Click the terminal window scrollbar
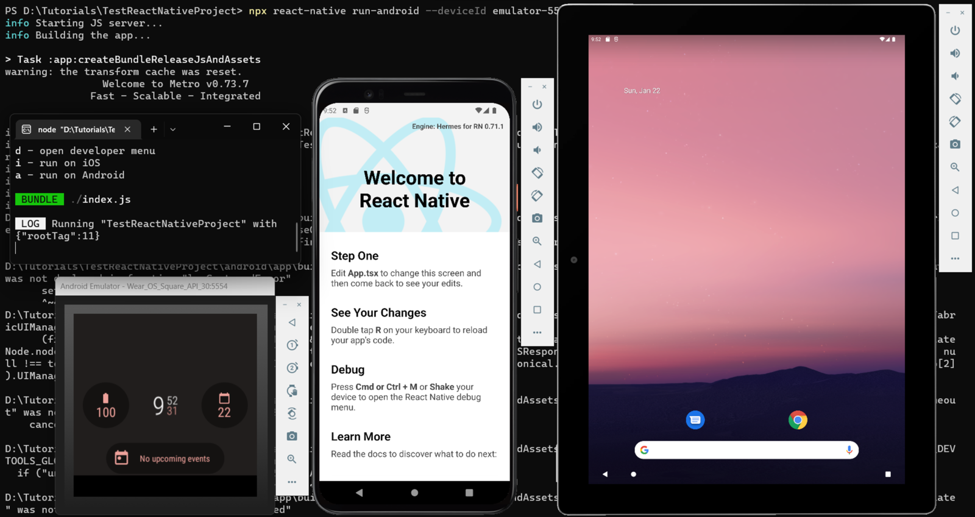Viewport: 975px width, 517px height. pyautogui.click(x=297, y=236)
